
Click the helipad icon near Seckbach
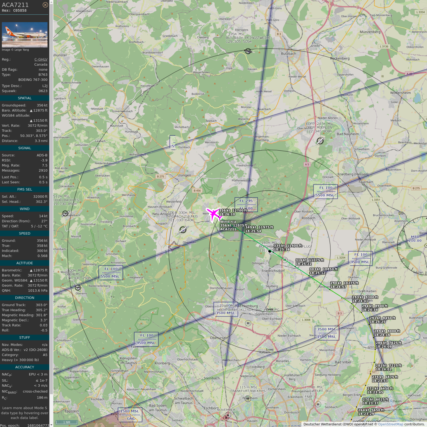[x=318, y=404]
